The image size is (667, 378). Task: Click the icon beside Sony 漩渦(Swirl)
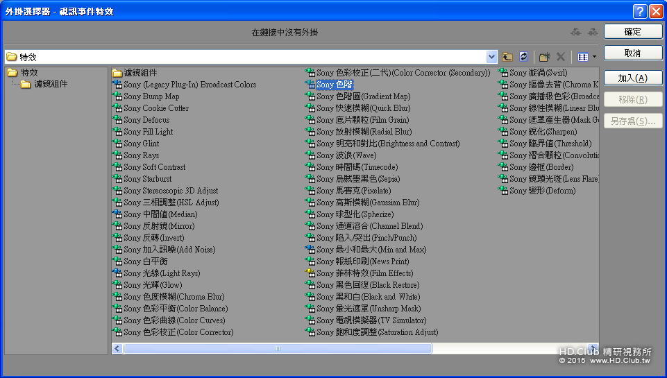(503, 73)
